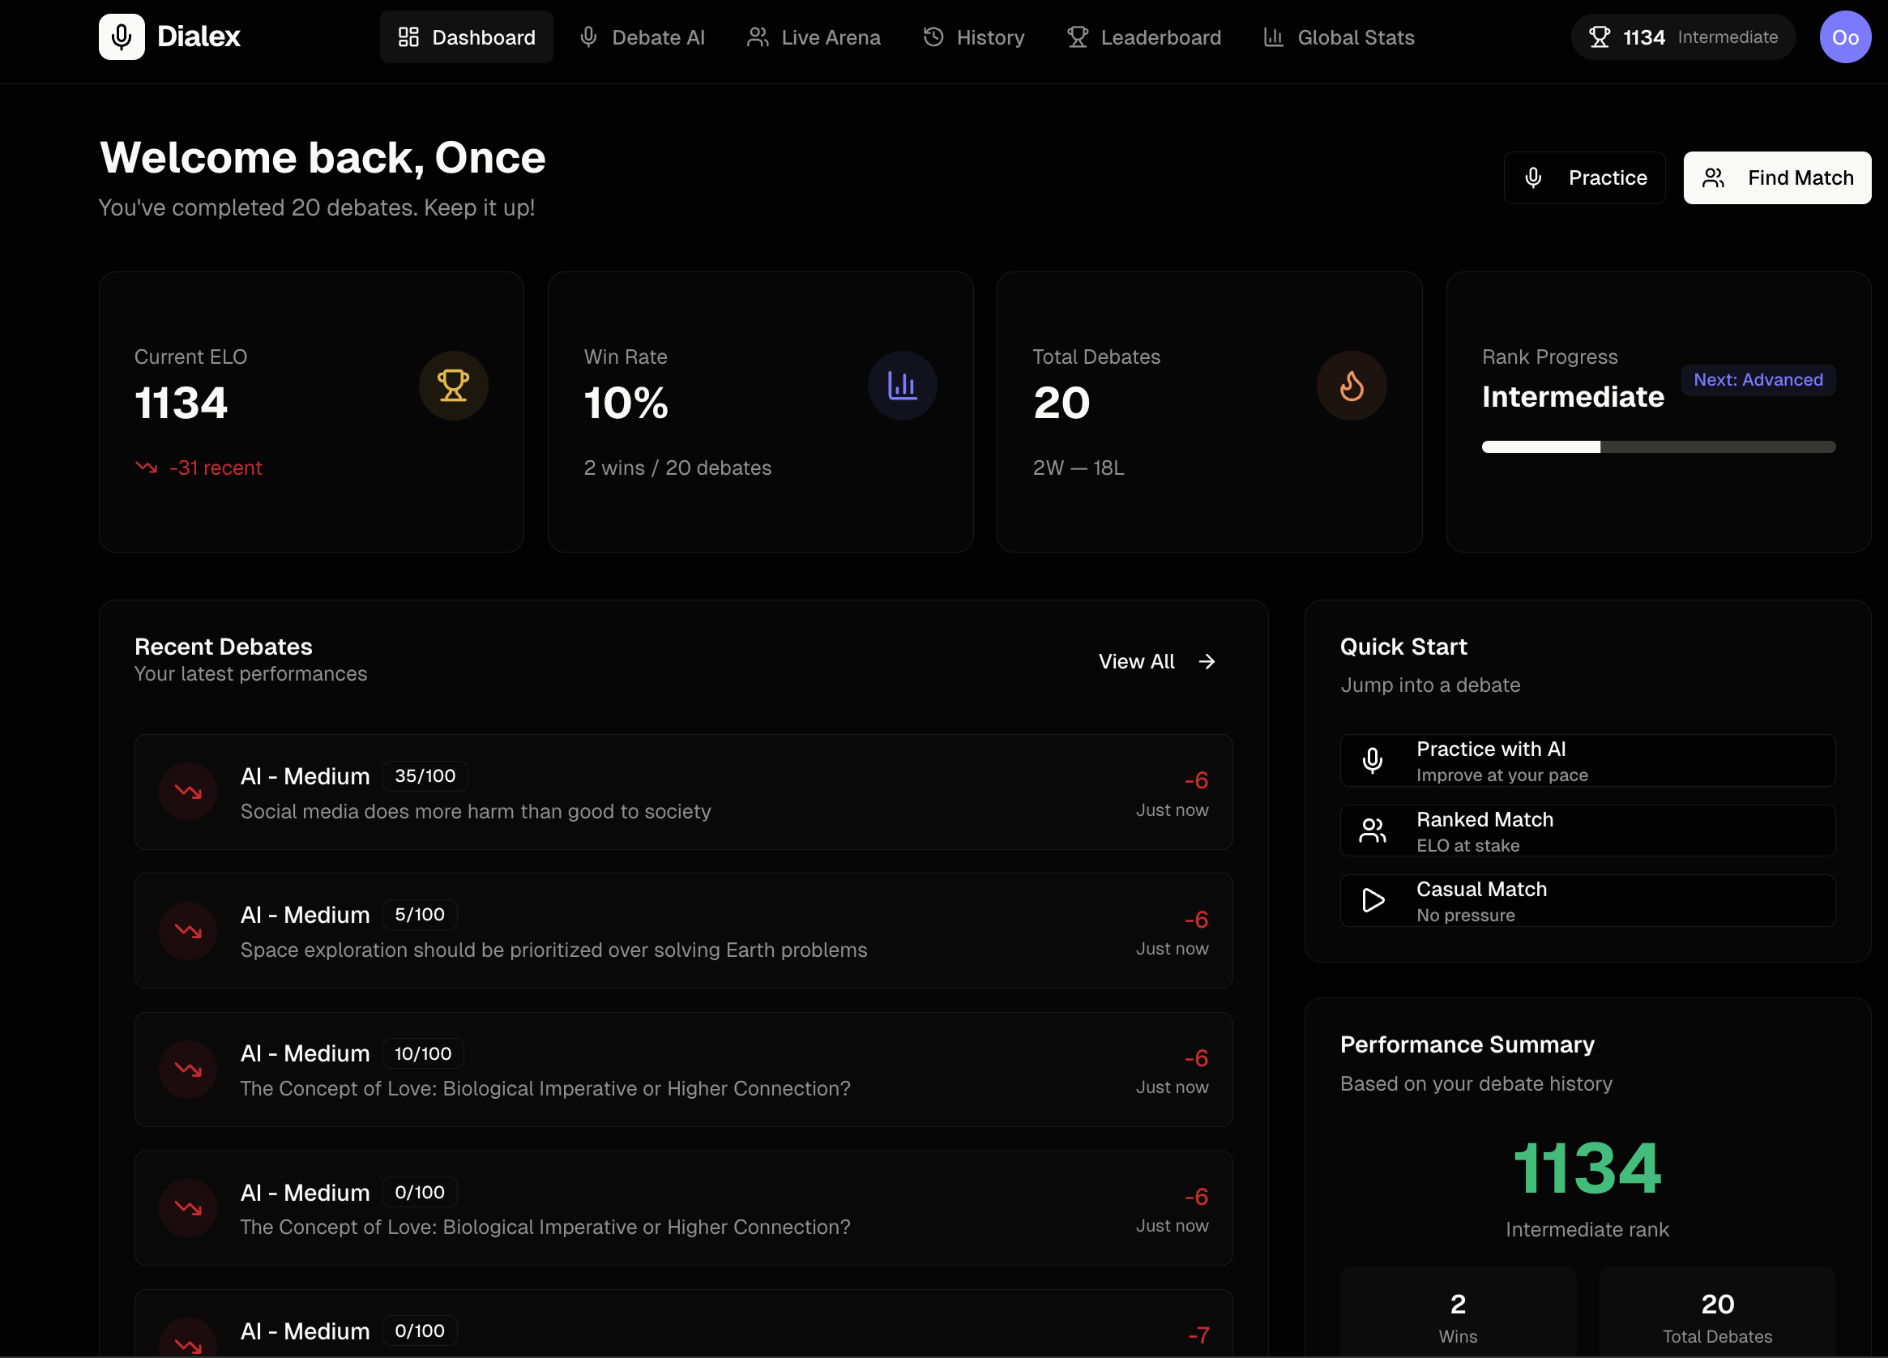The width and height of the screenshot is (1888, 1358).
Task: Click the trophy icon in Current ELO card
Action: coord(453,386)
